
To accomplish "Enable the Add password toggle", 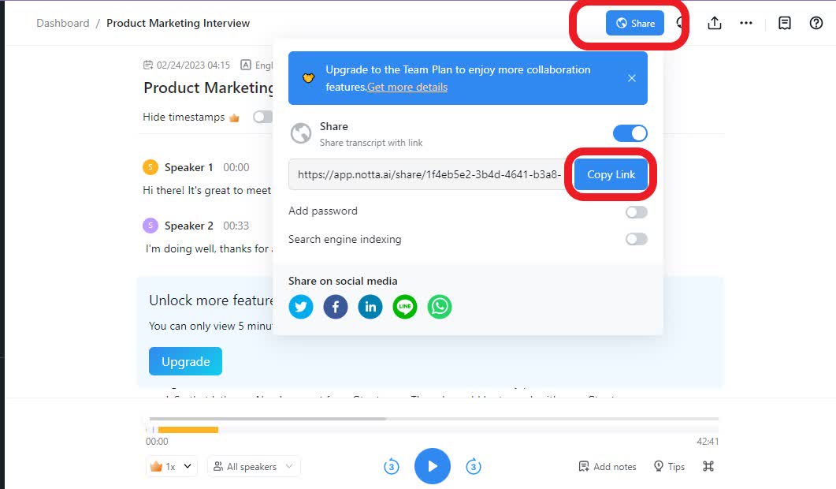I will (x=636, y=211).
